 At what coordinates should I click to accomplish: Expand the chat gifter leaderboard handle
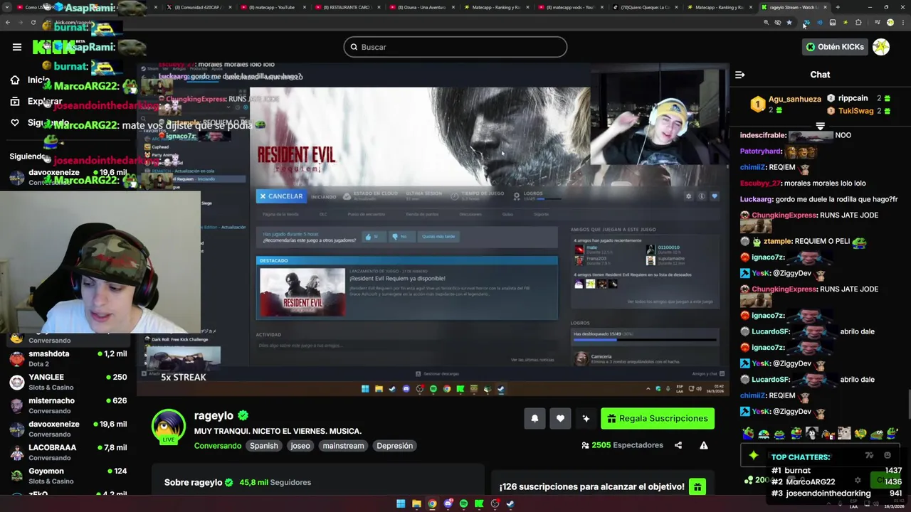click(x=820, y=127)
